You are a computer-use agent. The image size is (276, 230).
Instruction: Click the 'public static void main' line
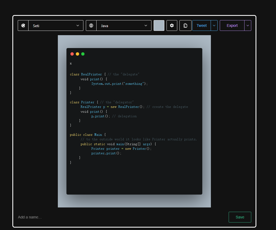[x=118, y=144]
